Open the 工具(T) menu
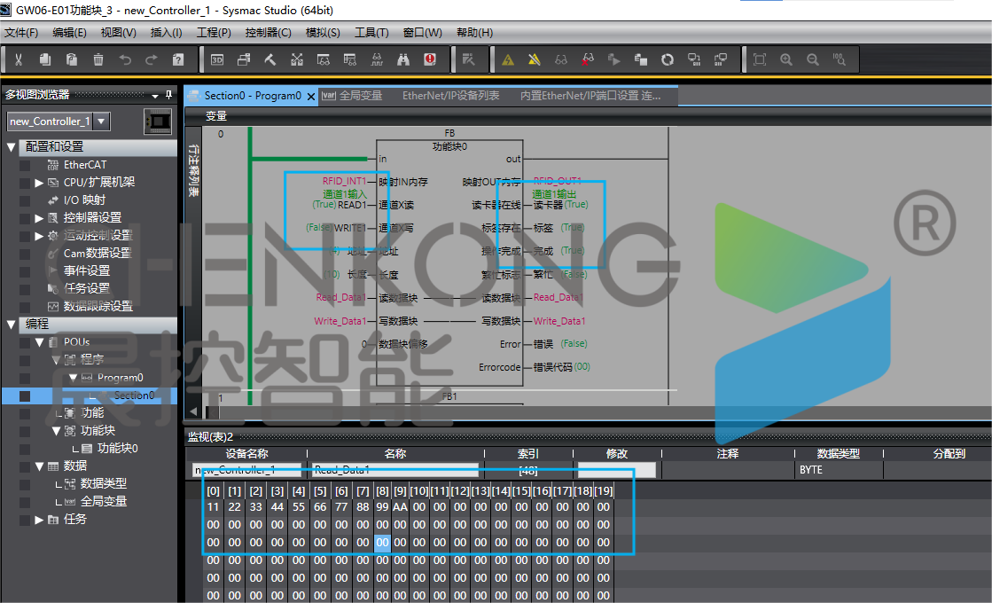992x603 pixels. pyautogui.click(x=371, y=32)
